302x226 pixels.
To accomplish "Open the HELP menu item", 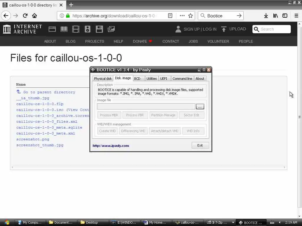I will pyautogui.click(x=118, y=41).
